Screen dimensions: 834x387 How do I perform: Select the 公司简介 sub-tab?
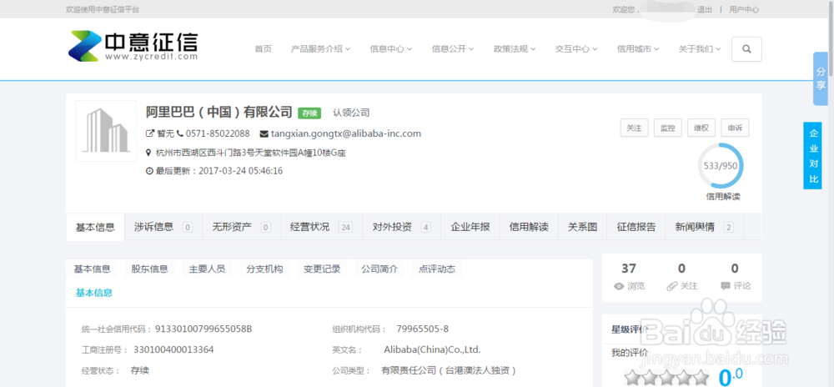[379, 269]
